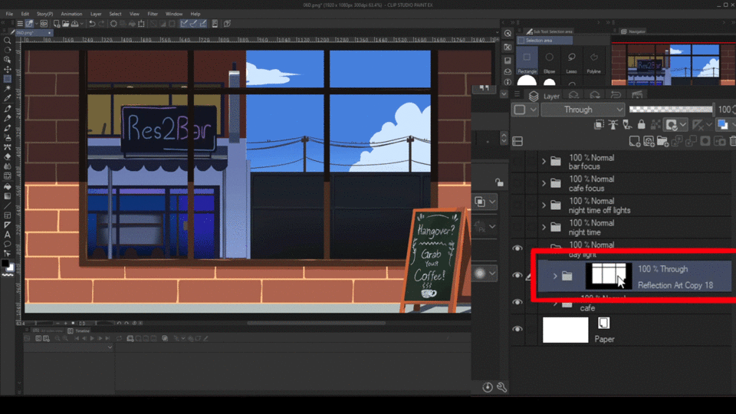This screenshot has height=414, width=736.
Task: Open the mask options dropdown arrow
Action: click(683, 124)
